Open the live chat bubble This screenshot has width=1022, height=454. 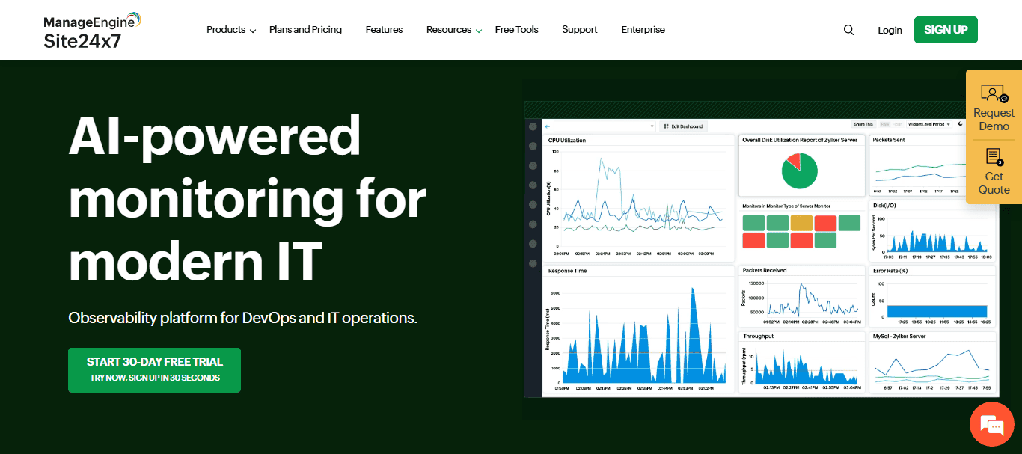click(x=991, y=424)
